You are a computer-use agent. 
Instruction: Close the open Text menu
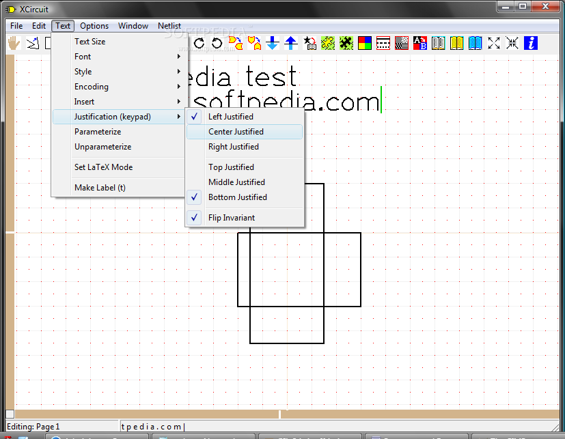pyautogui.click(x=63, y=26)
